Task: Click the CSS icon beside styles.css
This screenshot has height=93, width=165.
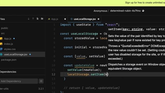Action: 1,49
